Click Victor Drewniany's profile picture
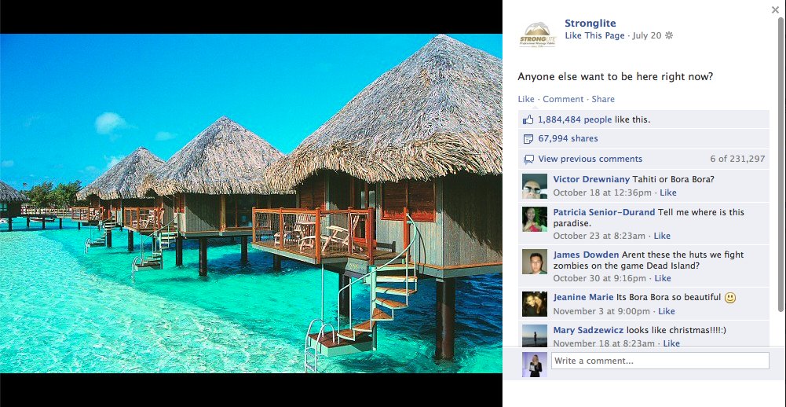This screenshot has height=407, width=786. (535, 186)
